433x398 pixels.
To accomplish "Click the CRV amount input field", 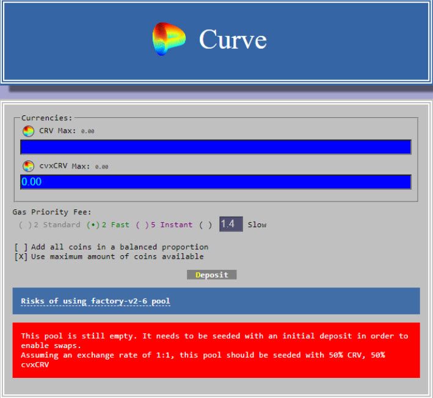I will (216, 147).
